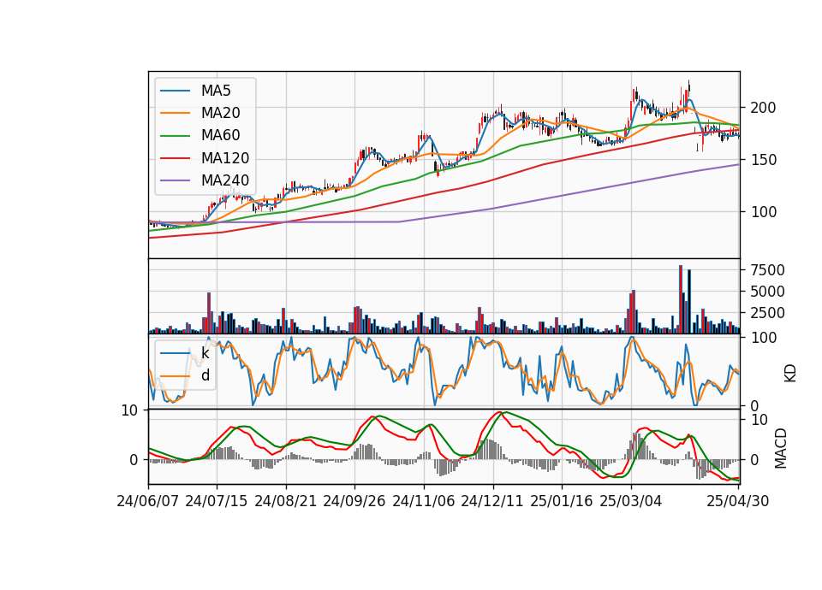Select the MA20 legend label
822x590 pixels.
coord(221,113)
